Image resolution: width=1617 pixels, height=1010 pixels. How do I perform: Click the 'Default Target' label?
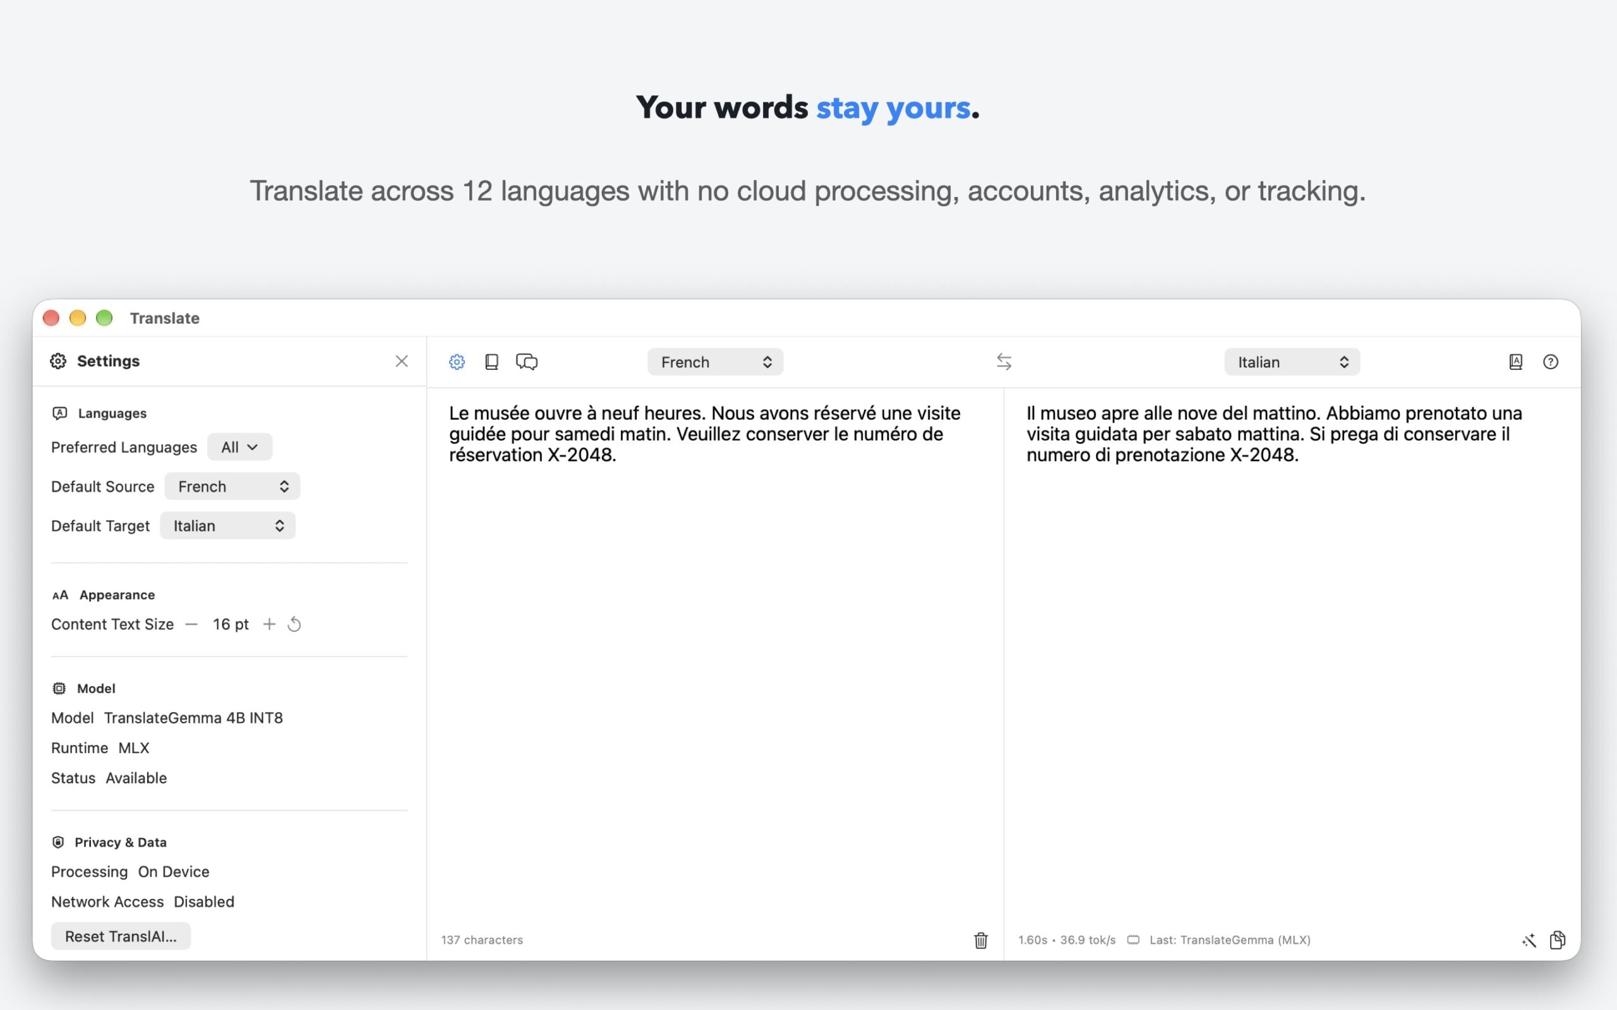click(100, 526)
